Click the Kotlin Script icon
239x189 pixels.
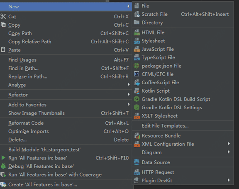point(137,91)
